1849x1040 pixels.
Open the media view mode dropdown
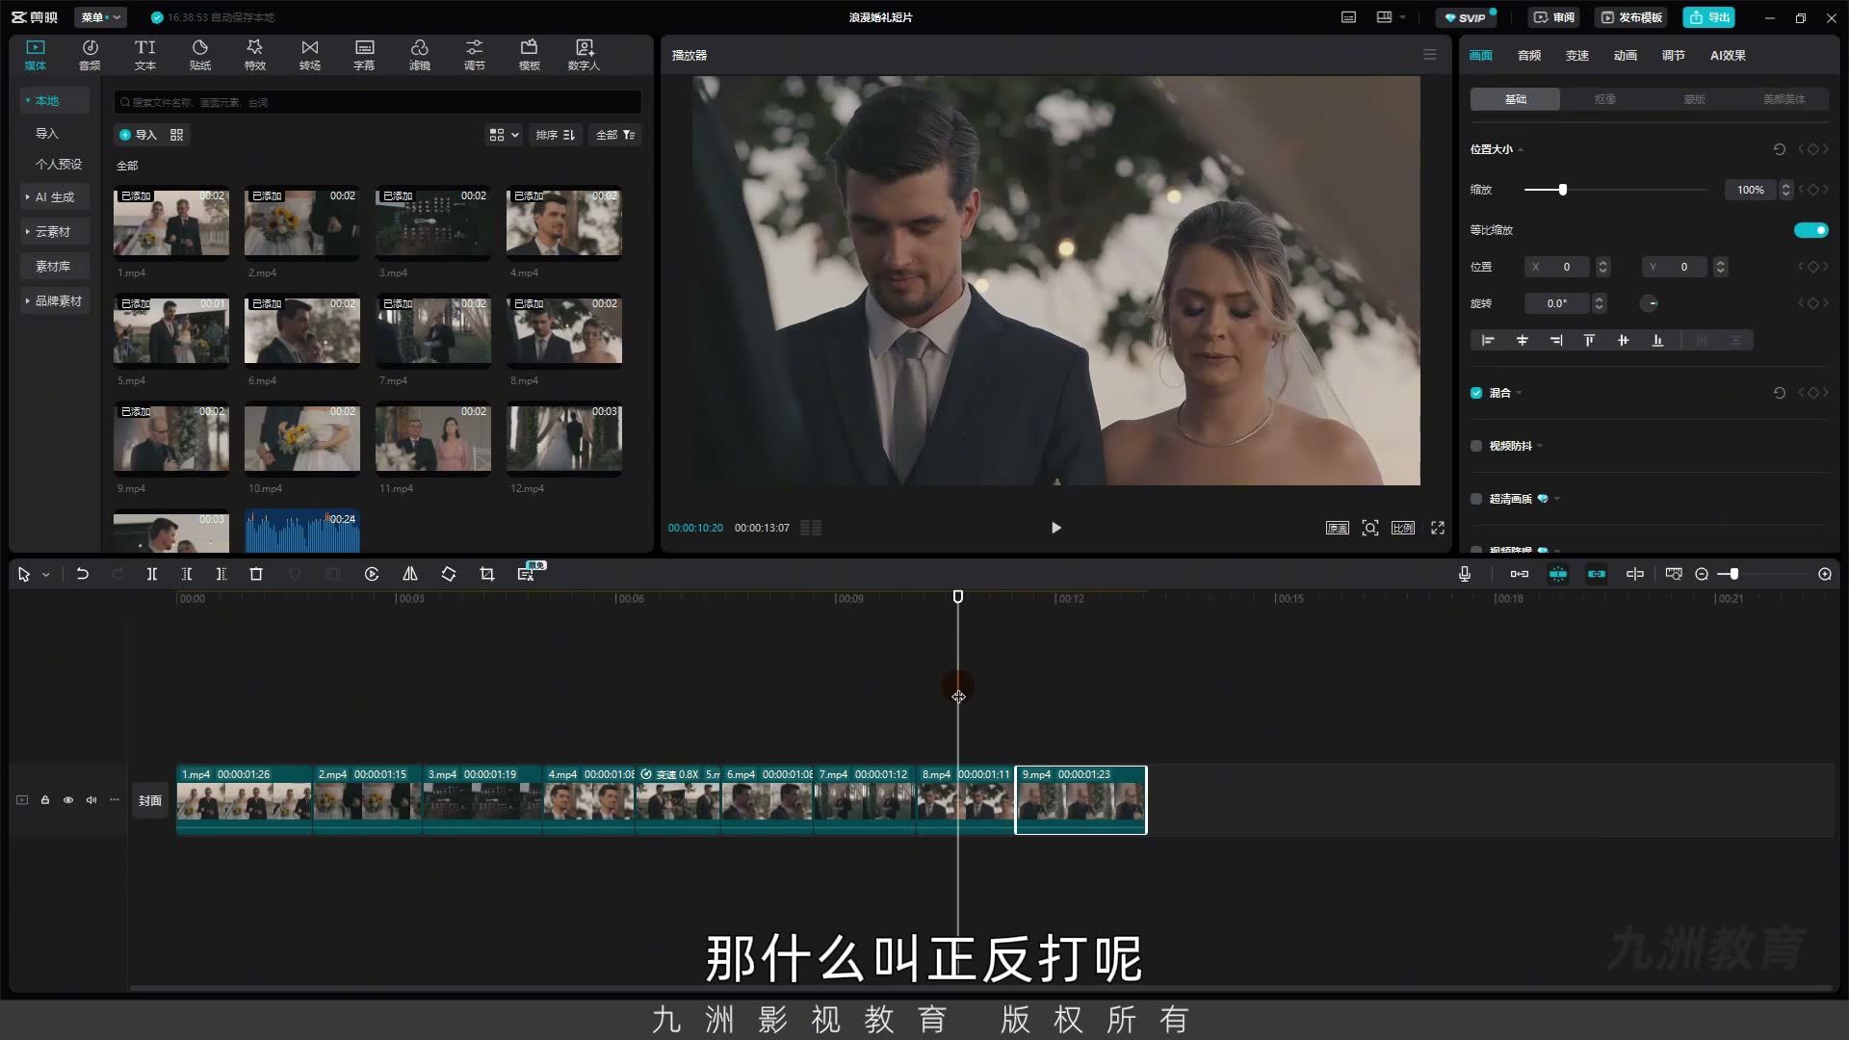pos(504,135)
